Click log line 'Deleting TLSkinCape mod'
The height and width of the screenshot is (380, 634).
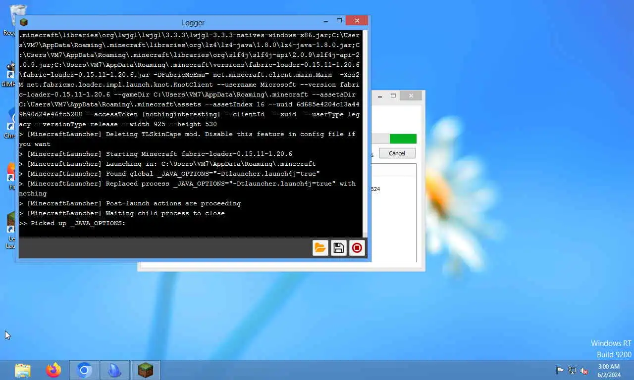tap(187, 139)
